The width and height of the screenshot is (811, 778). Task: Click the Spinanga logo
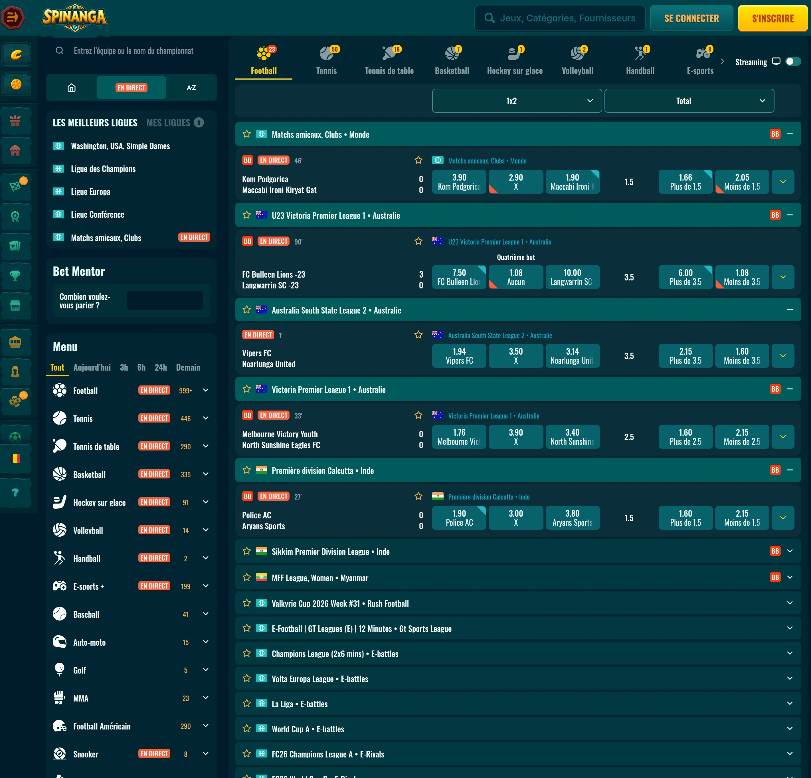(74, 17)
